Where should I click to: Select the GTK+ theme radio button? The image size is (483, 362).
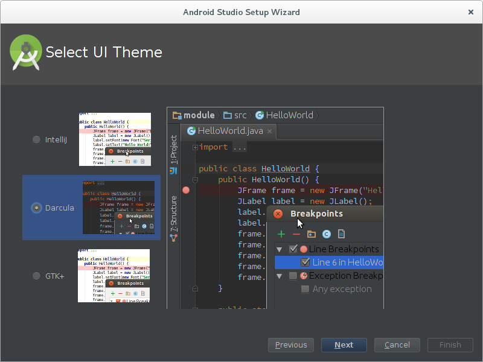click(36, 276)
